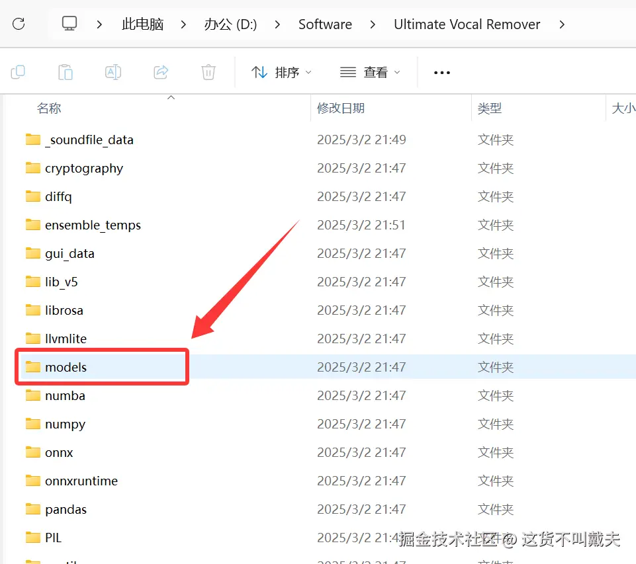
Task: Select the lib_v5 folder
Action: [62, 282]
